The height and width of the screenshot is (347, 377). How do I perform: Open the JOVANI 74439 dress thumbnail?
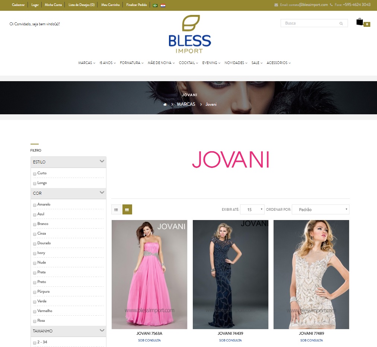[230, 274]
